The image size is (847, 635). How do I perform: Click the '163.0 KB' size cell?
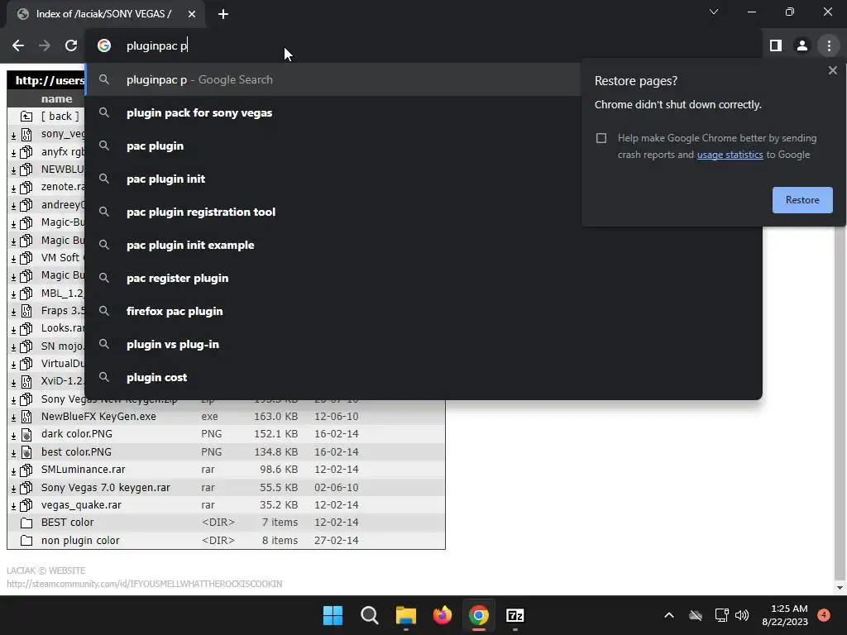click(275, 417)
